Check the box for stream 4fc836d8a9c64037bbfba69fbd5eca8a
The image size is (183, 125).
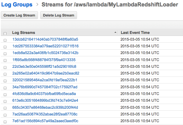click(x=5, y=95)
